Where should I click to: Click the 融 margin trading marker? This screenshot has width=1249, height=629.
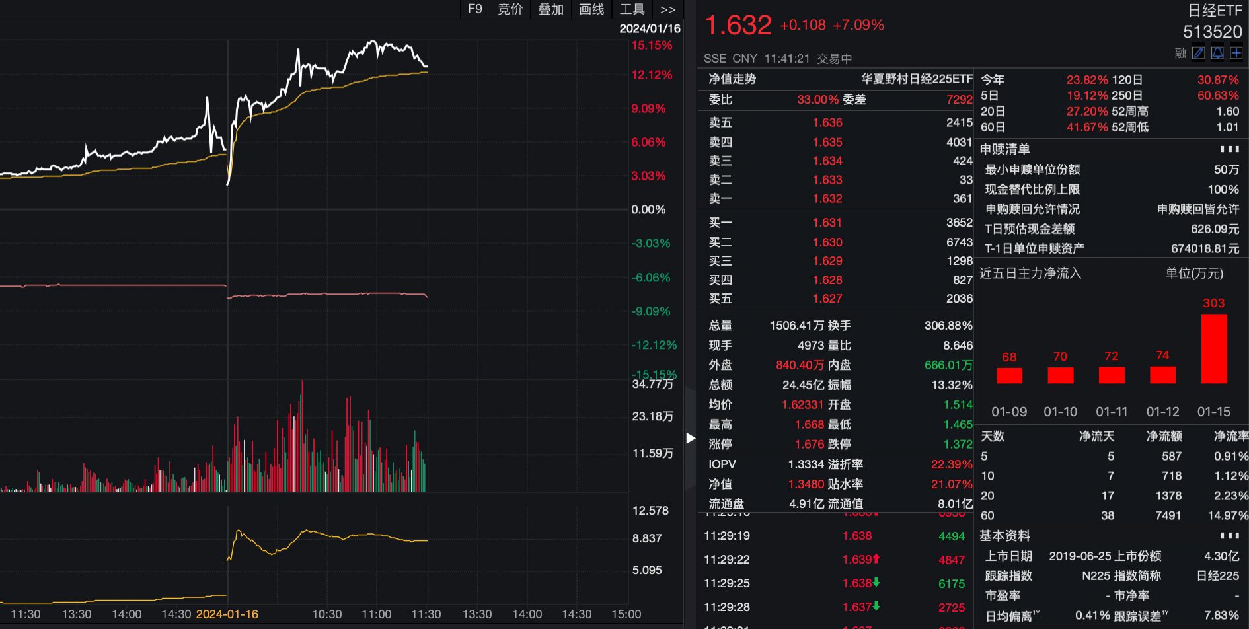pos(1180,53)
